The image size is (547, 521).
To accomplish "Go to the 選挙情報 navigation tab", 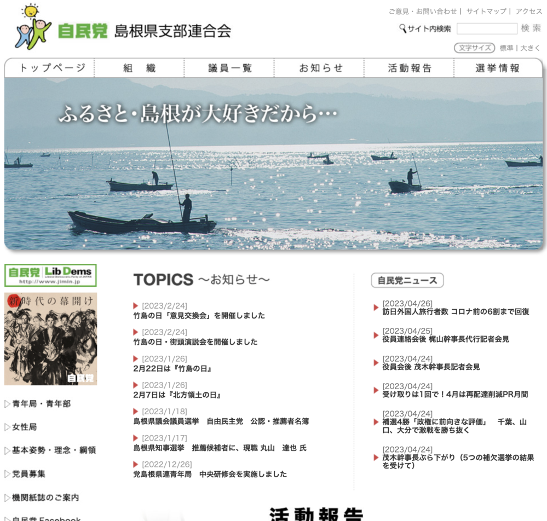I will tap(497, 68).
